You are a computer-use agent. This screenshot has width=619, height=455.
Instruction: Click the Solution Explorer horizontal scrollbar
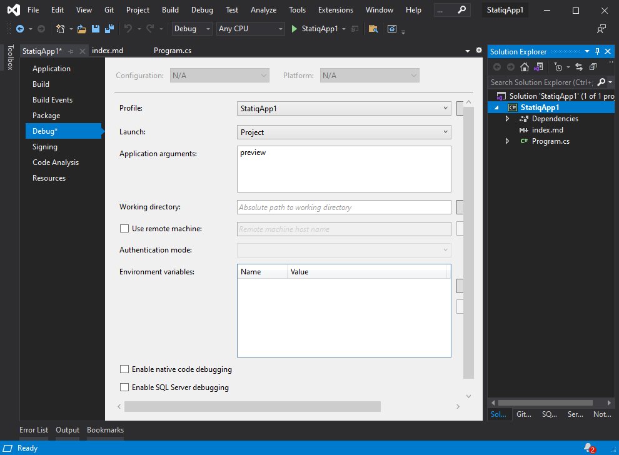(545, 402)
